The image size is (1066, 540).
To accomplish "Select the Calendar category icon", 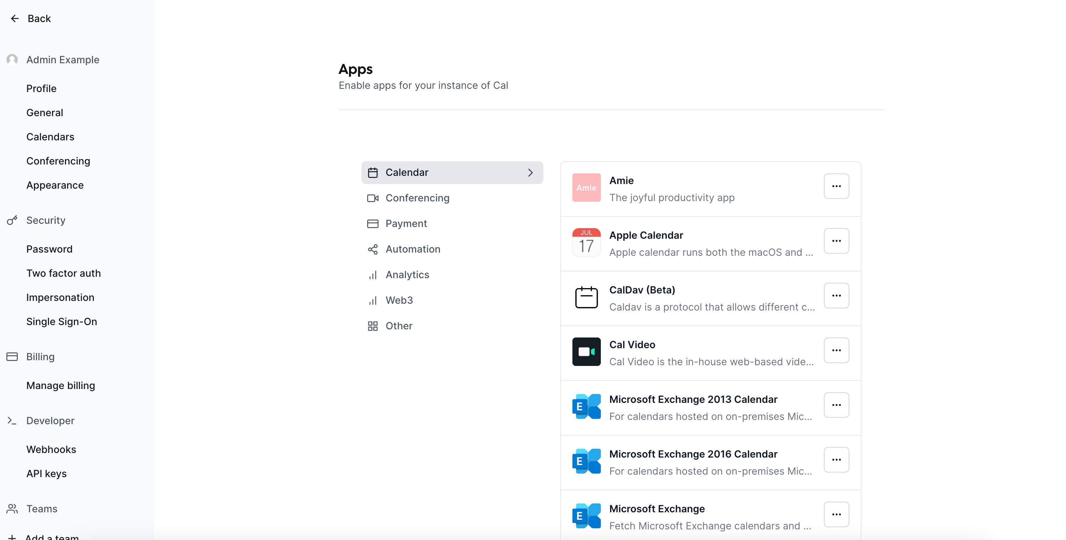I will tap(373, 172).
